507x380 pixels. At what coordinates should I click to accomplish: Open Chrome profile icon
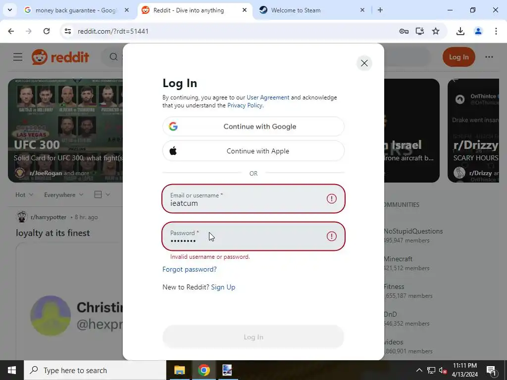(x=478, y=31)
